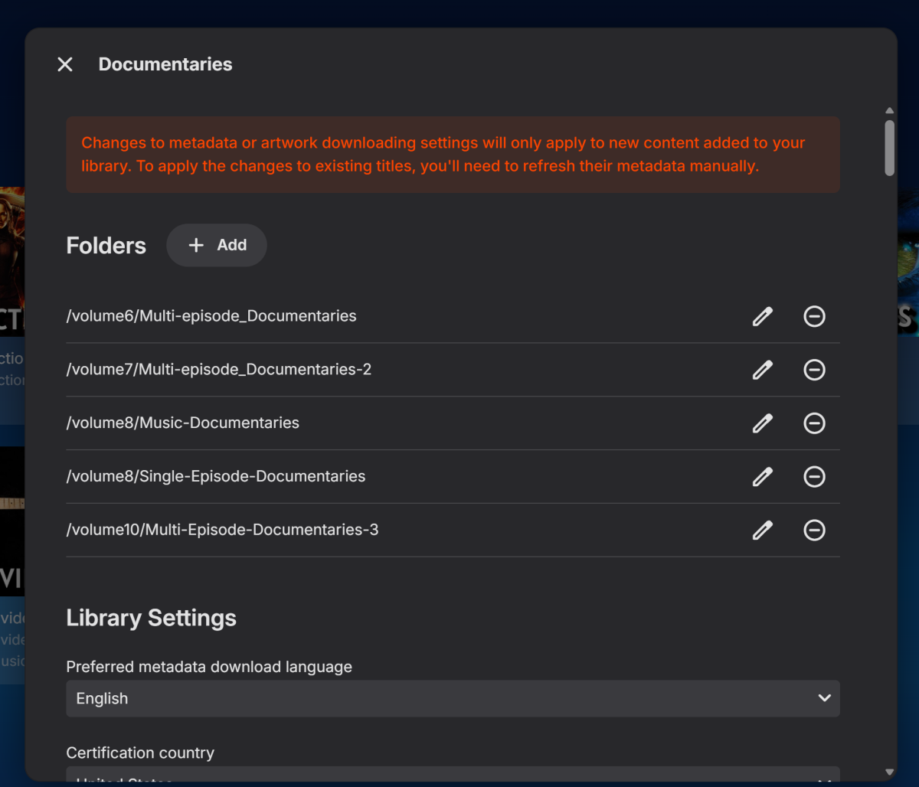This screenshot has width=919, height=787.
Task: Click pencil icon for Music-Documentaries folder
Action: click(762, 423)
